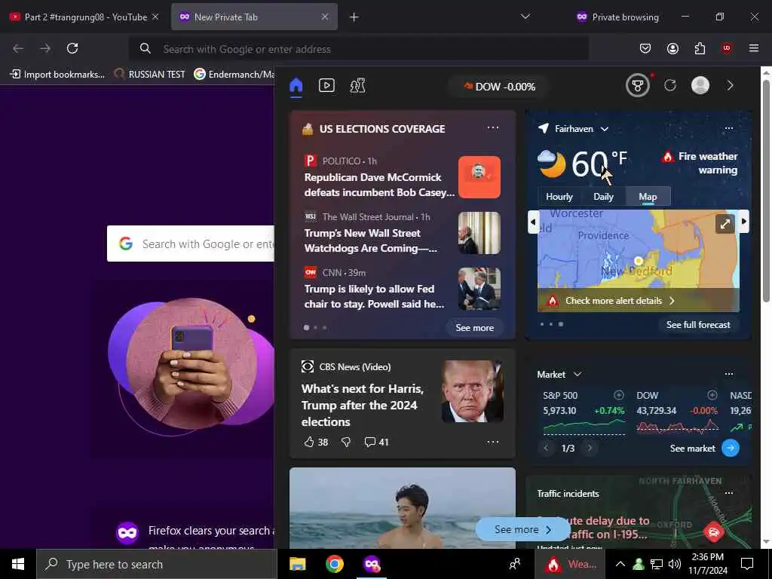This screenshot has height=579, width=772.
Task: Click the address bar search field
Action: click(x=358, y=49)
